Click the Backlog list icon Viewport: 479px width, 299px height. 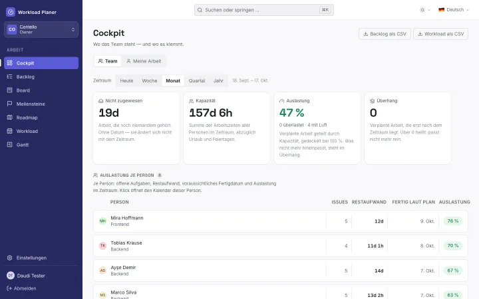10,76
